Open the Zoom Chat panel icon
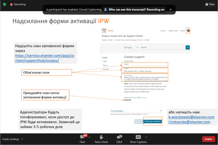Viewport: 218px width, 145px height. (x=82, y=137)
